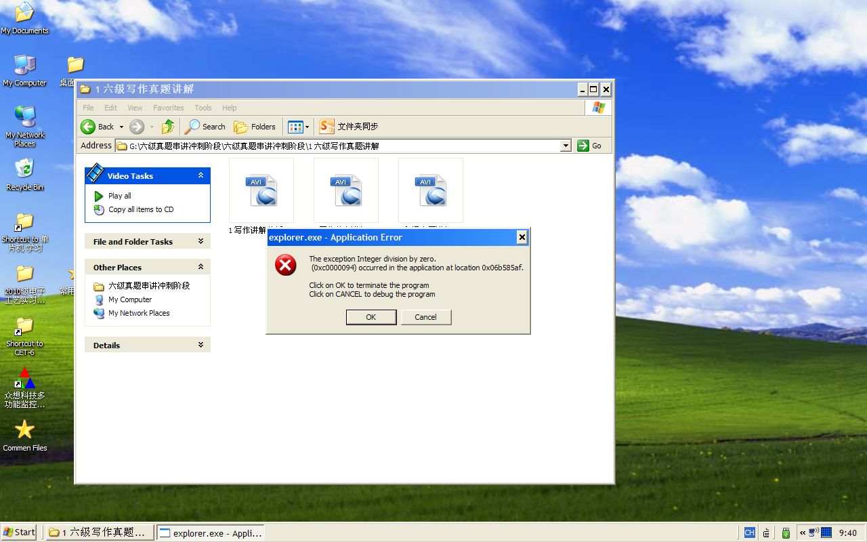Click Cancel to debug the program
This screenshot has height=542, width=867.
426,317
